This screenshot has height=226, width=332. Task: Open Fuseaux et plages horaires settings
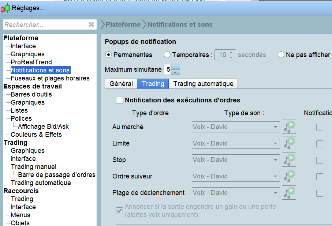pyautogui.click(x=50, y=78)
